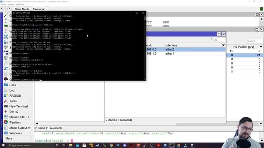Screen dimensions: 264x148
Task: Open MPLS via its sidebar icon
Action: (6, 63)
